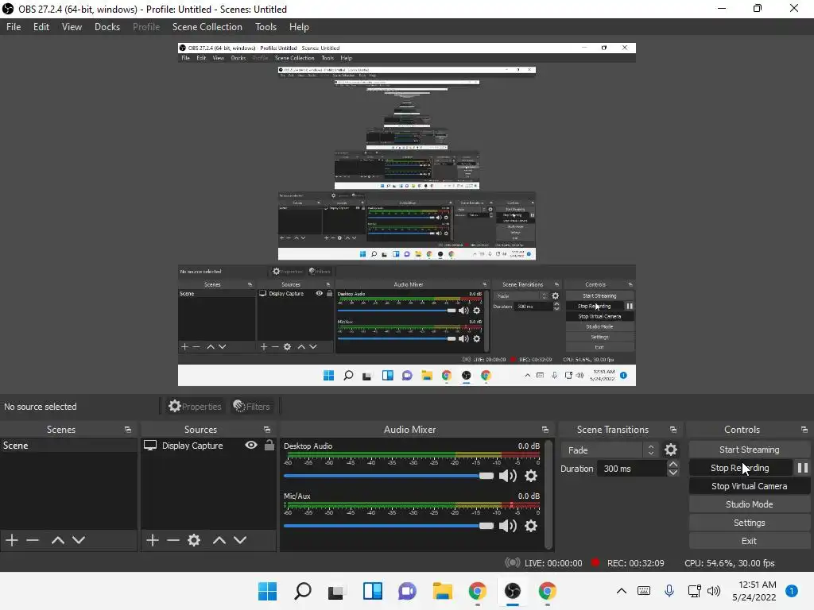814x610 pixels.
Task: Pop out the Audio Mixer dock
Action: tap(545, 430)
